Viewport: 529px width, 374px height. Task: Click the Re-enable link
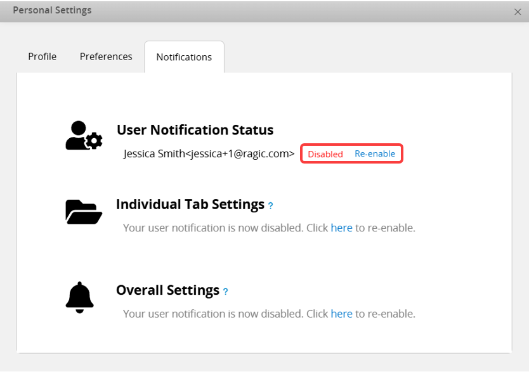[375, 154]
